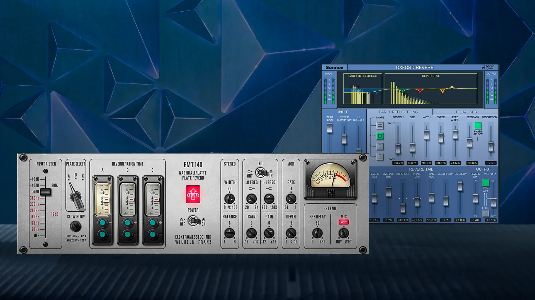Click the Slow Blow fuse cap
The width and height of the screenshot is (535, 300).
tap(76, 226)
